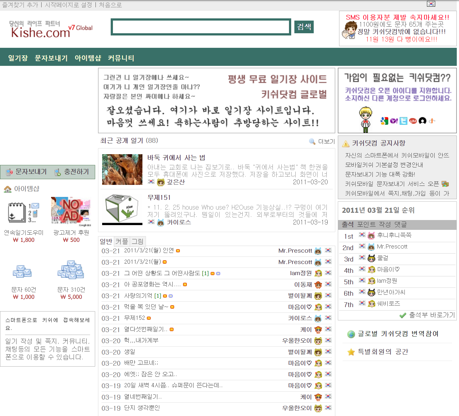Click the magnifier icon beside 더보기
The height and width of the screenshot is (416, 459).
coord(312,142)
